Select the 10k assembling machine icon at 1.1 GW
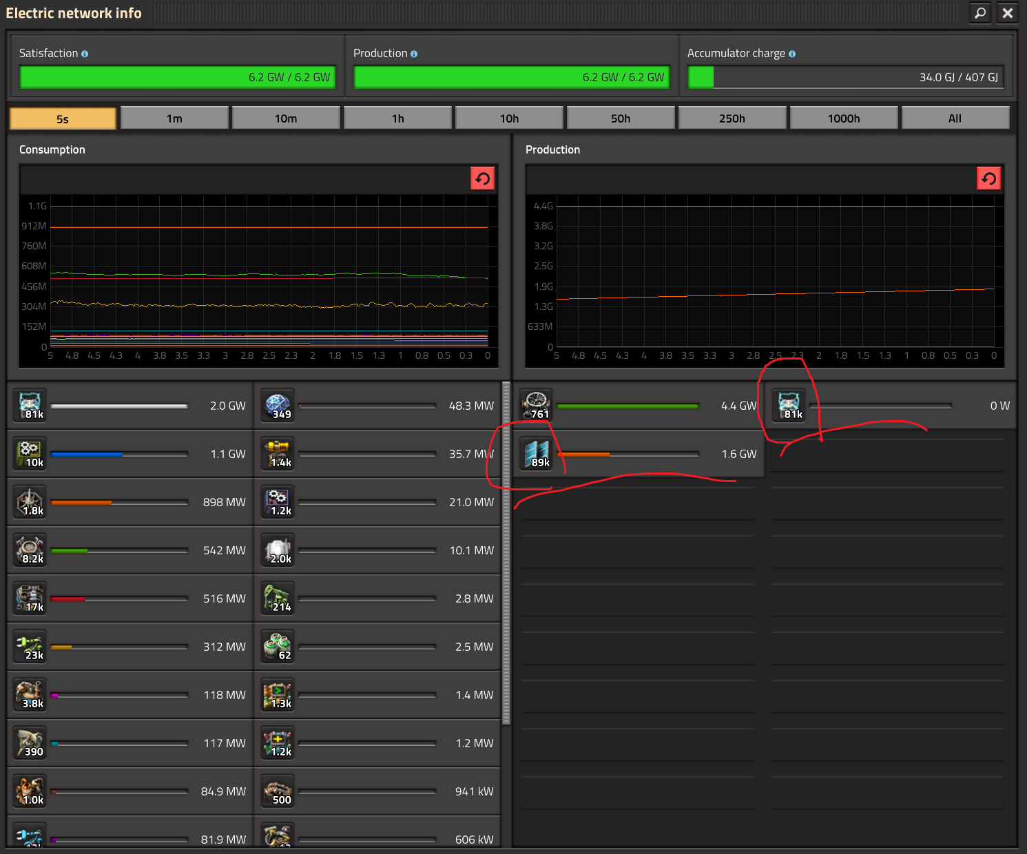The image size is (1027, 854). 30,454
